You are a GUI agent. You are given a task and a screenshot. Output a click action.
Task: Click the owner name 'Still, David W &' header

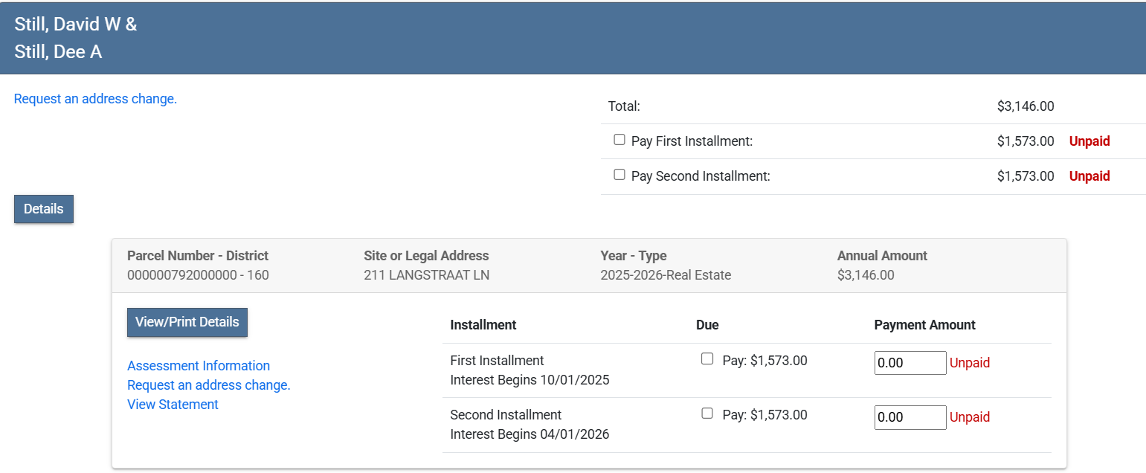(x=76, y=25)
